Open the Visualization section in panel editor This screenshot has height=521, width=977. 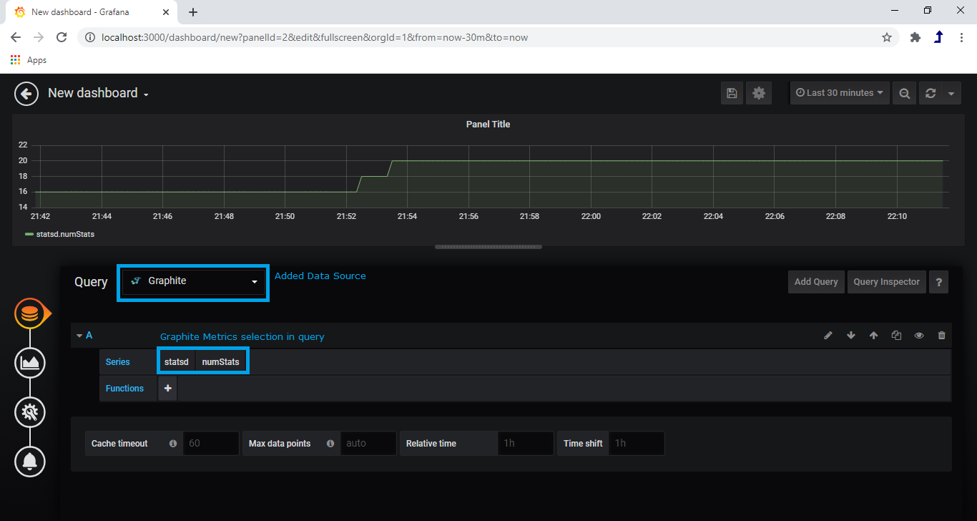(29, 363)
